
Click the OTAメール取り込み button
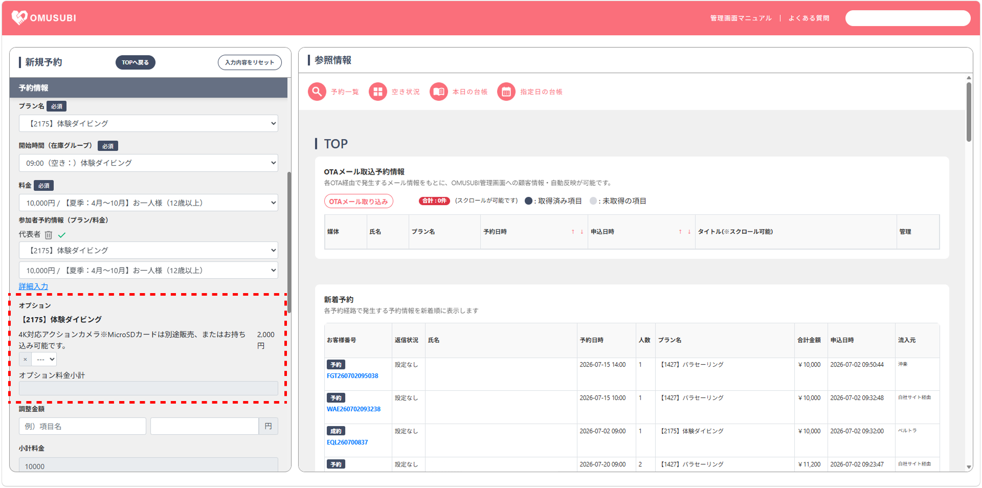(359, 202)
